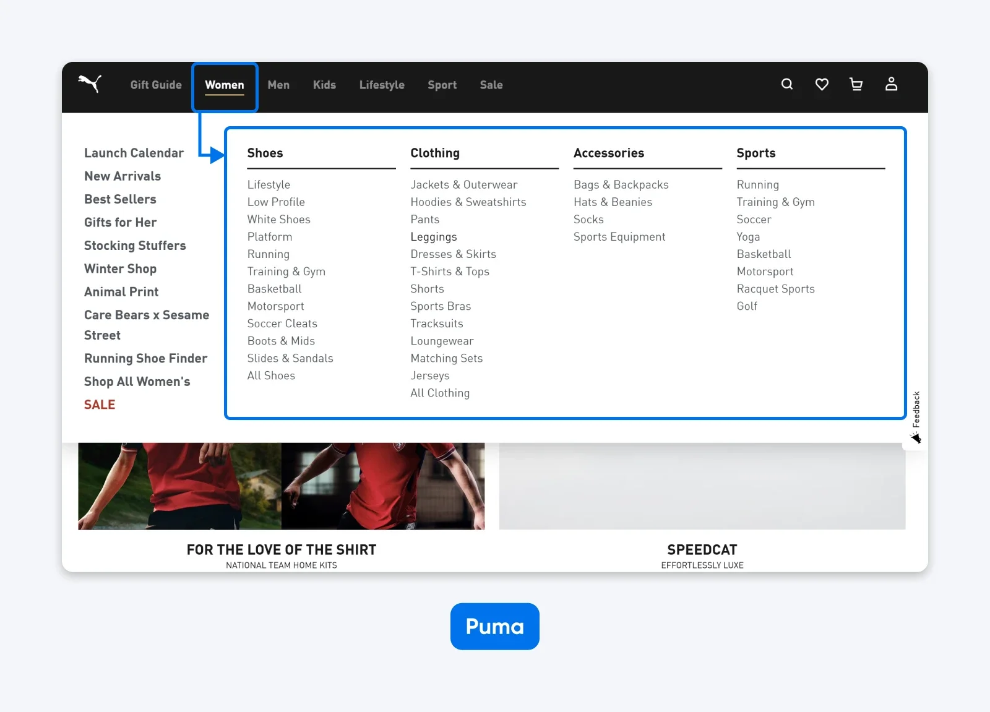The height and width of the screenshot is (712, 990).
Task: Select Soccer Cleats under Shoes
Action: [282, 323]
